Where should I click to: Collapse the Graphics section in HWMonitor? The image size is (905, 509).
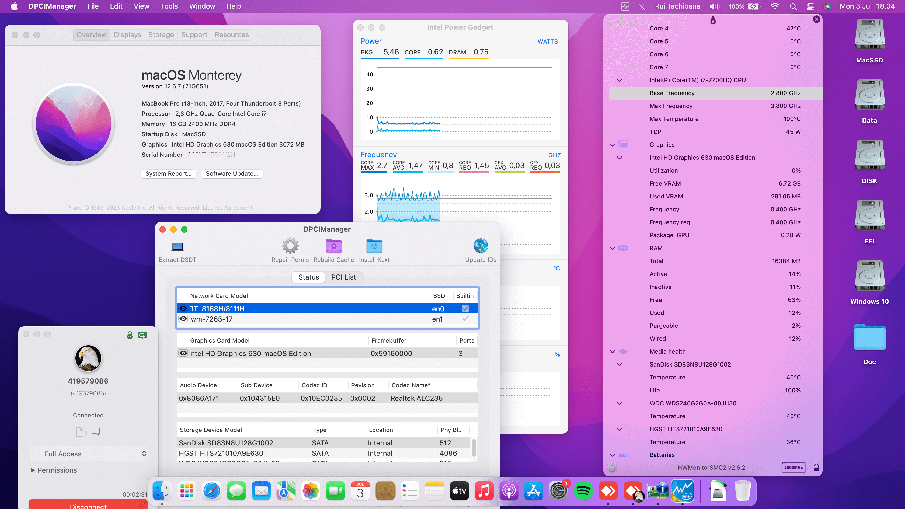point(612,145)
